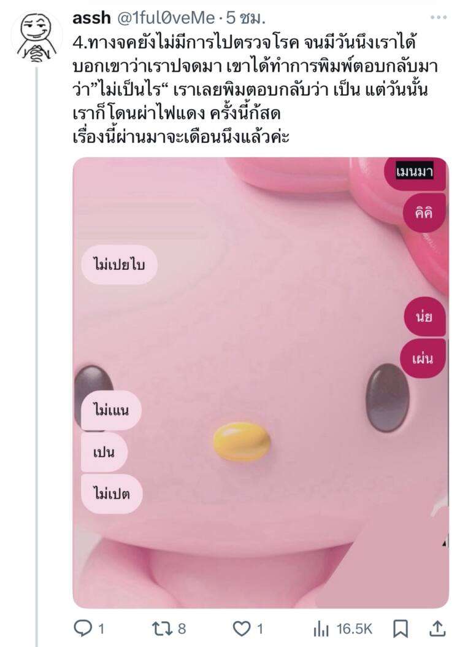Tap the เมนมา chat bubble
Image resolution: width=460 pixels, height=647 pixels.
pyautogui.click(x=415, y=172)
